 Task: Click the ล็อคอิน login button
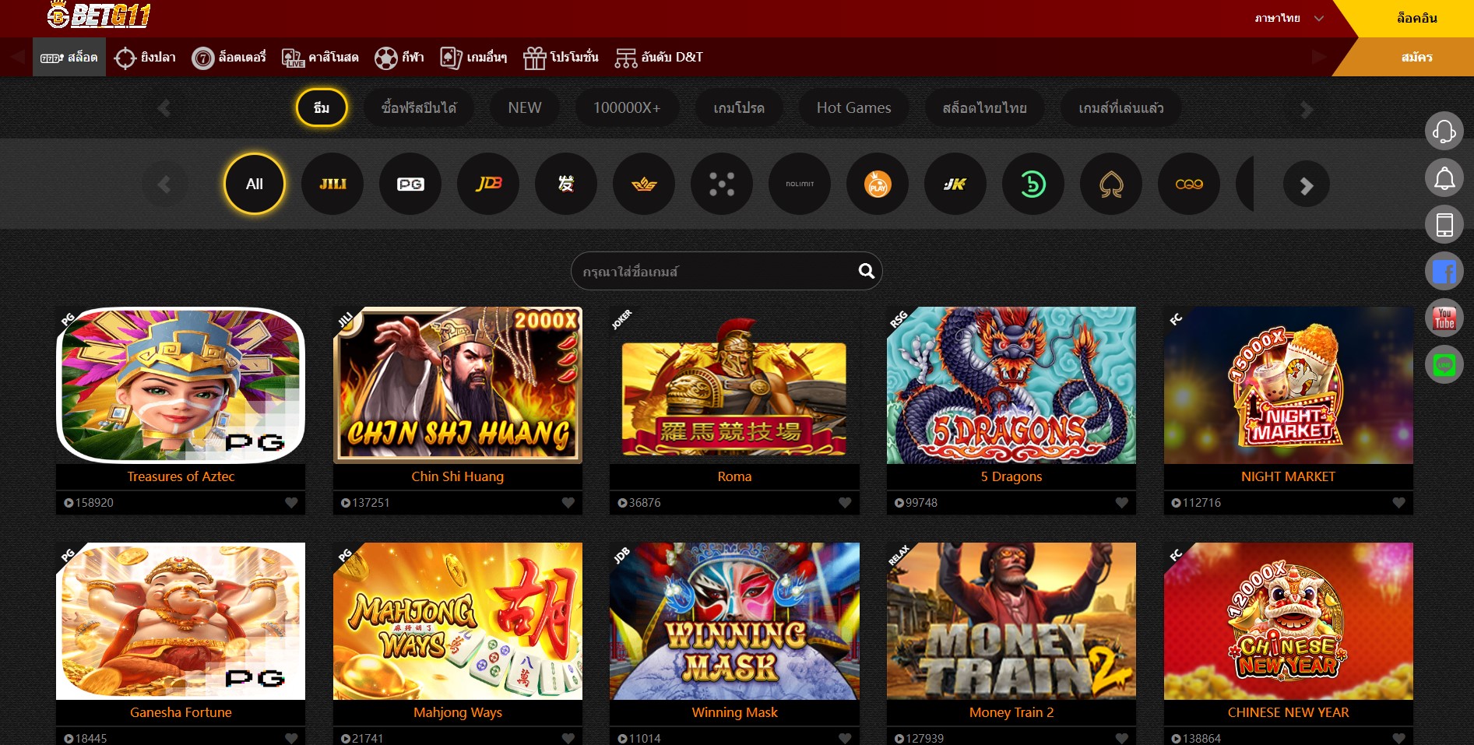[1416, 18]
